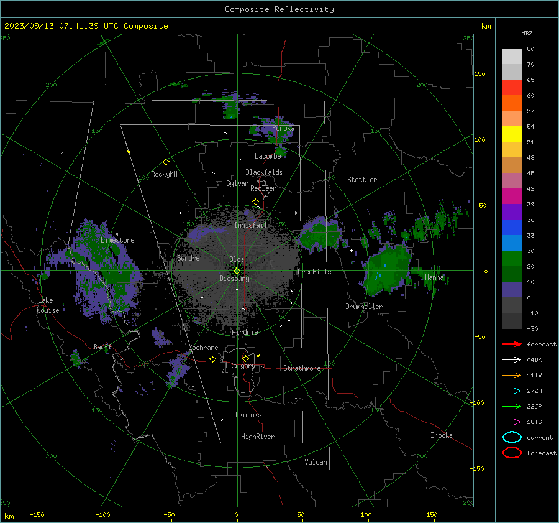Viewport: 559px width, 523px height.
Task: Select the radar center diamond at Olds
Action: pyautogui.click(x=237, y=271)
